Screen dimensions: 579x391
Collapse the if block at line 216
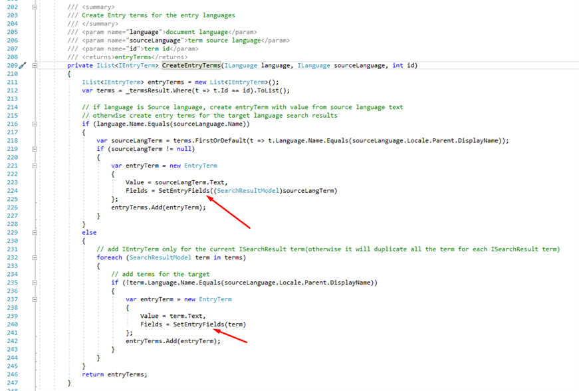[35, 124]
